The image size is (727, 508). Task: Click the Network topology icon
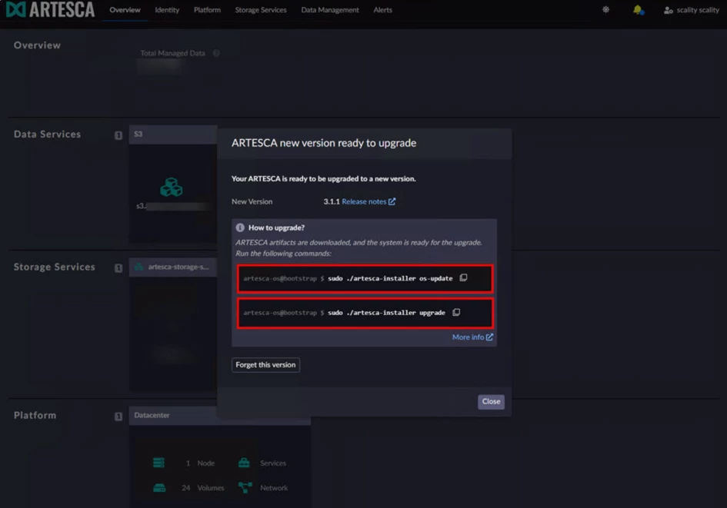(x=245, y=487)
